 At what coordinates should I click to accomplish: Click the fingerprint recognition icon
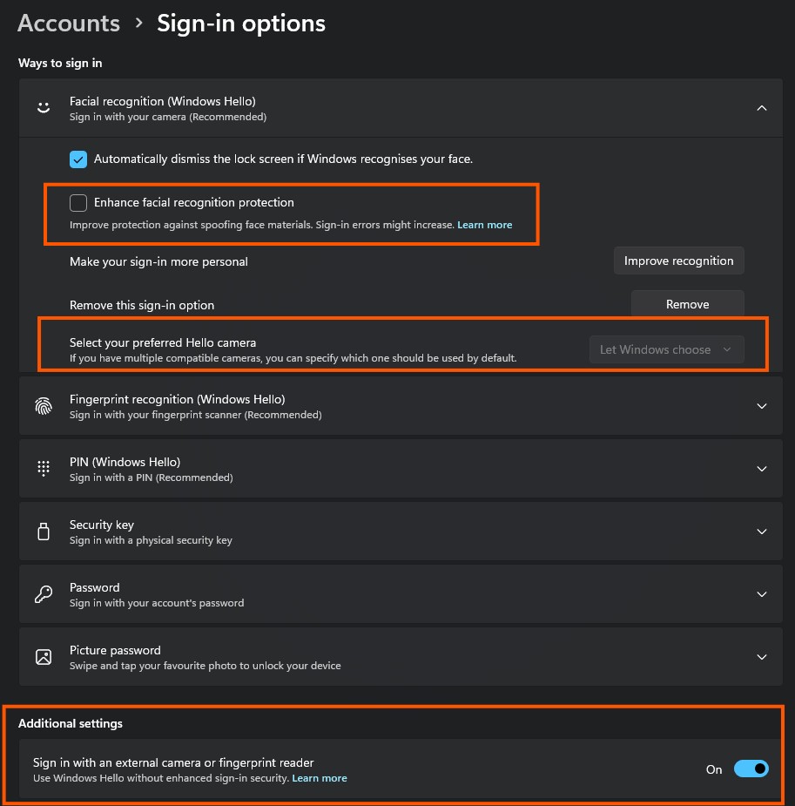tap(43, 406)
